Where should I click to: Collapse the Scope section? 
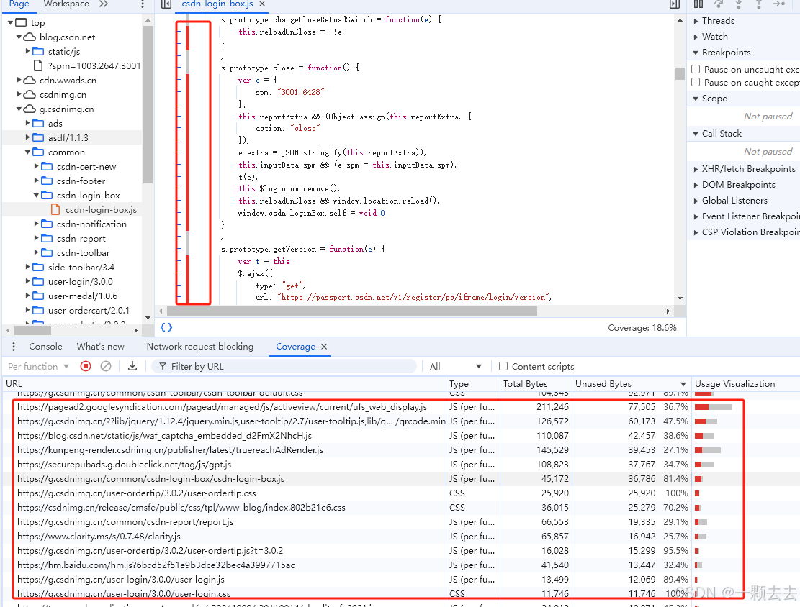[x=696, y=99]
